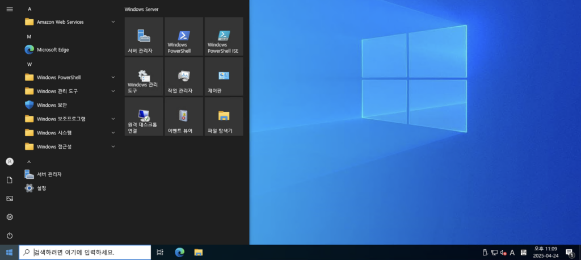Open the Settings gear in the Start sidebar
Viewport: 581px width, 260px height.
click(10, 217)
